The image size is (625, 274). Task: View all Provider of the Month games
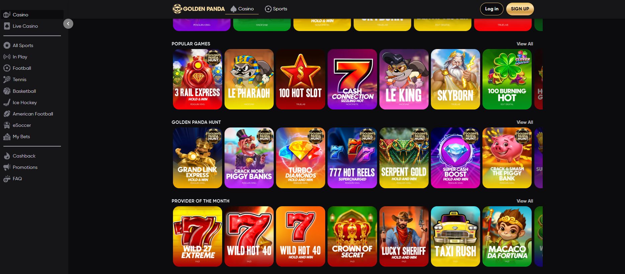[x=525, y=201]
